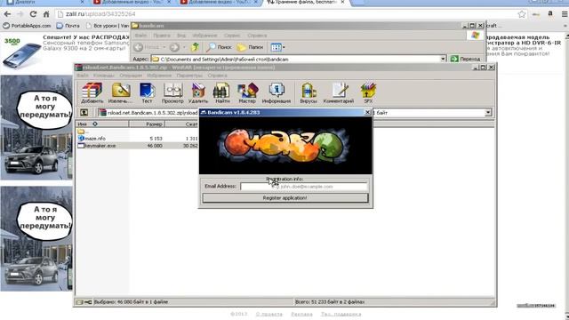Click Chrome back arrow

(7, 14)
